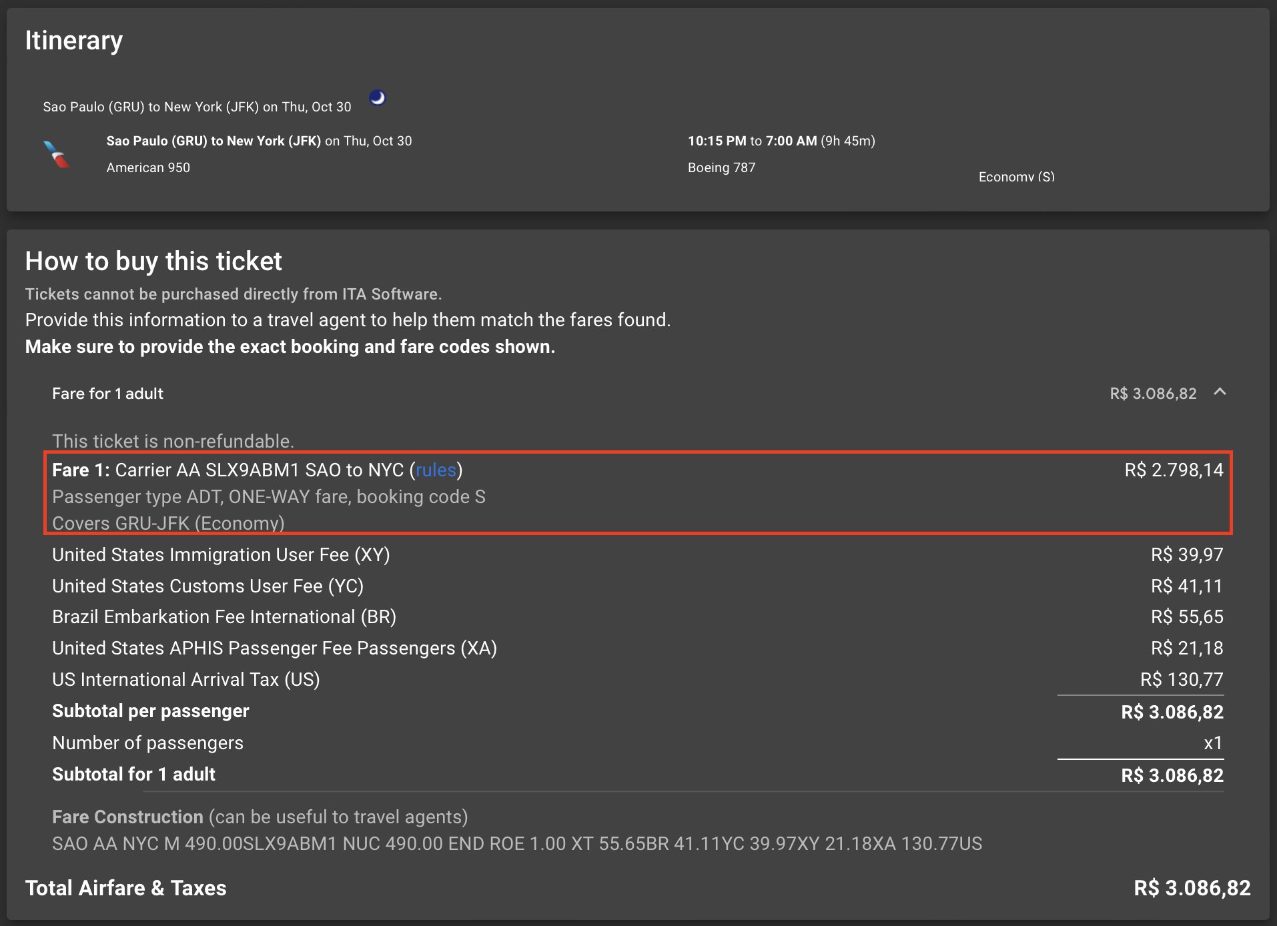The width and height of the screenshot is (1277, 926).
Task: Click This ticket is non-refundable notice
Action: (x=173, y=441)
